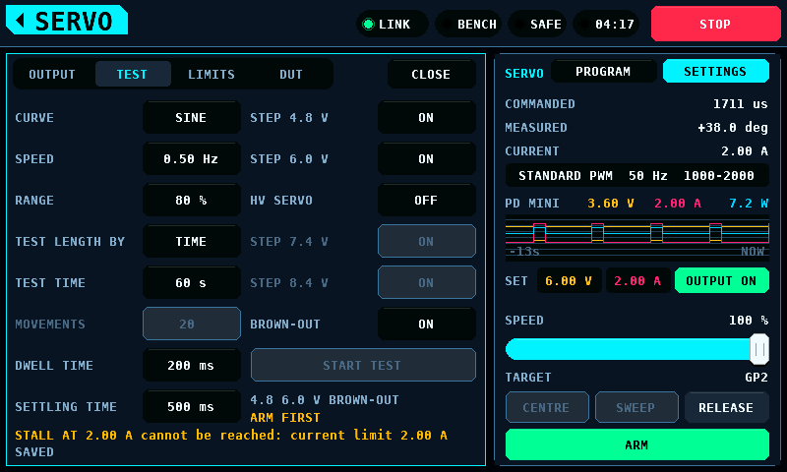
Task: Select the TEST tab
Action: point(133,74)
